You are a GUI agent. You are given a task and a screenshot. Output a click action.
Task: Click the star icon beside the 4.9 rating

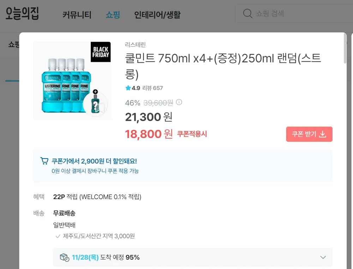(128, 88)
